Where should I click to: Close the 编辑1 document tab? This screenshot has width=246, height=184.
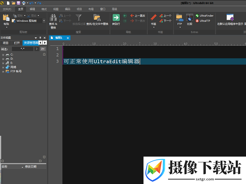(68, 38)
